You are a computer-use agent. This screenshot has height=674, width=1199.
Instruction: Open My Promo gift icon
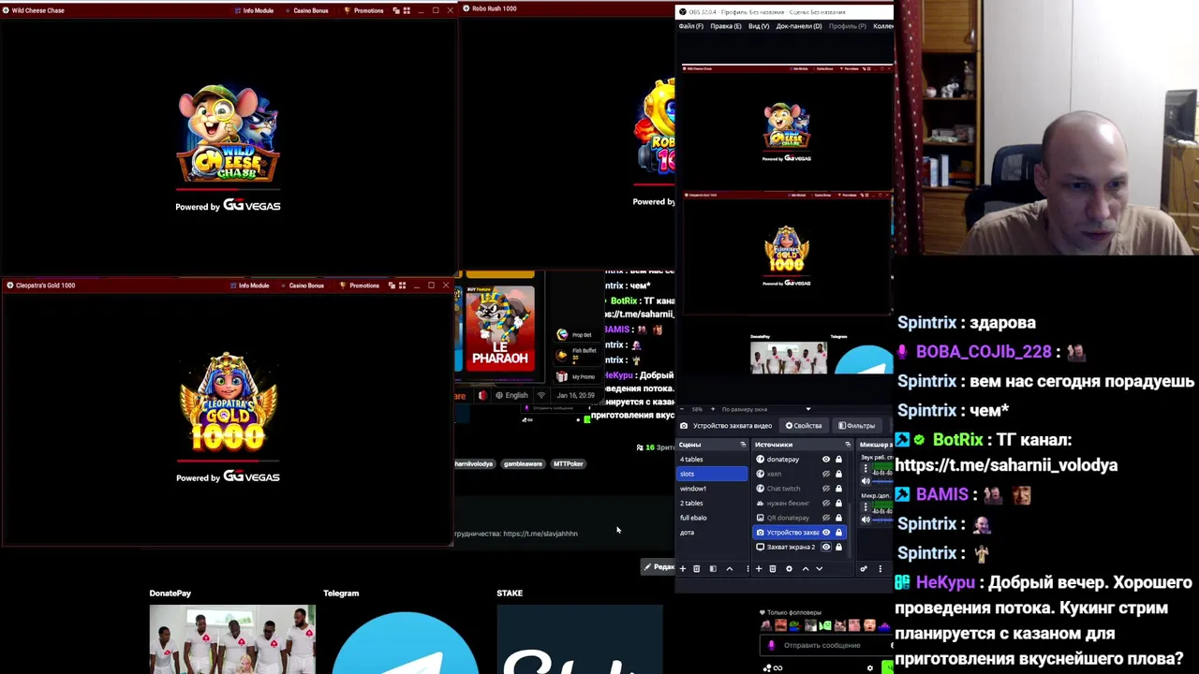click(562, 376)
